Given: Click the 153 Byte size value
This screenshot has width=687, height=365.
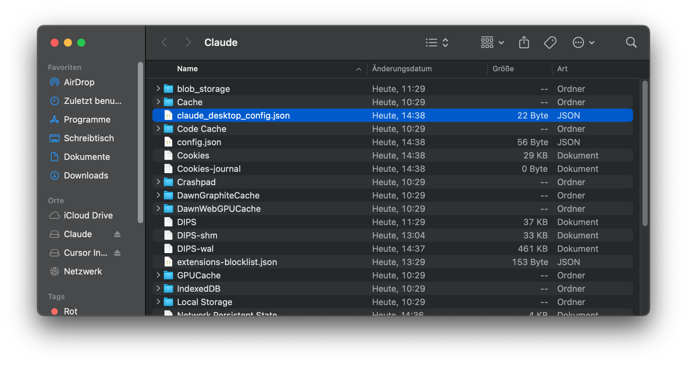Looking at the screenshot, I should point(530,262).
